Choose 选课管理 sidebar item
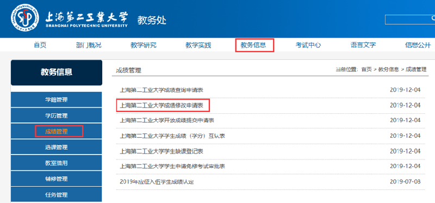 [x=57, y=147]
